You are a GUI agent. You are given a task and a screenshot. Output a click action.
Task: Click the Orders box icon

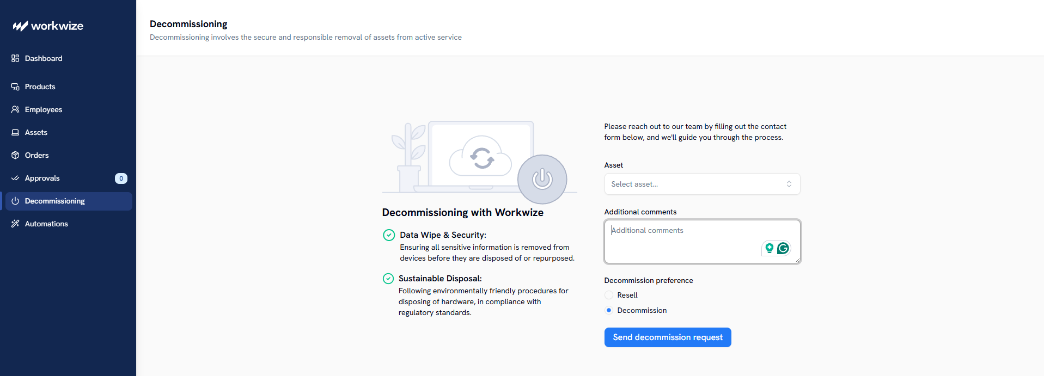pos(15,155)
